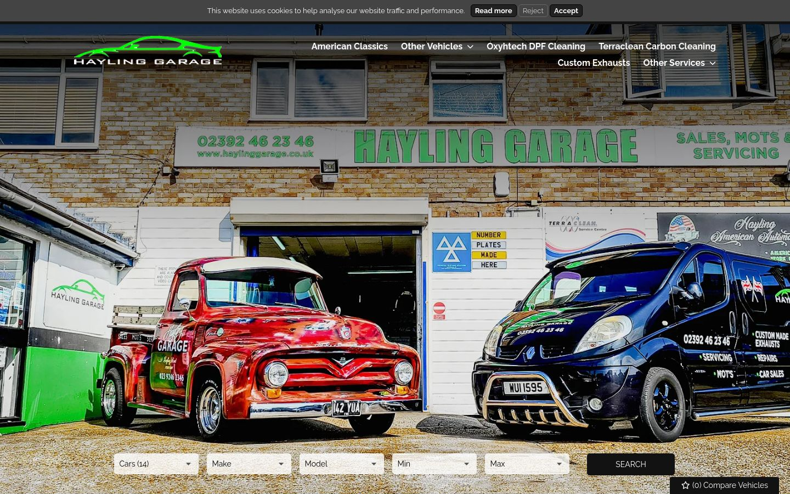Open the Model dropdown
This screenshot has height=494, width=790.
point(342,464)
